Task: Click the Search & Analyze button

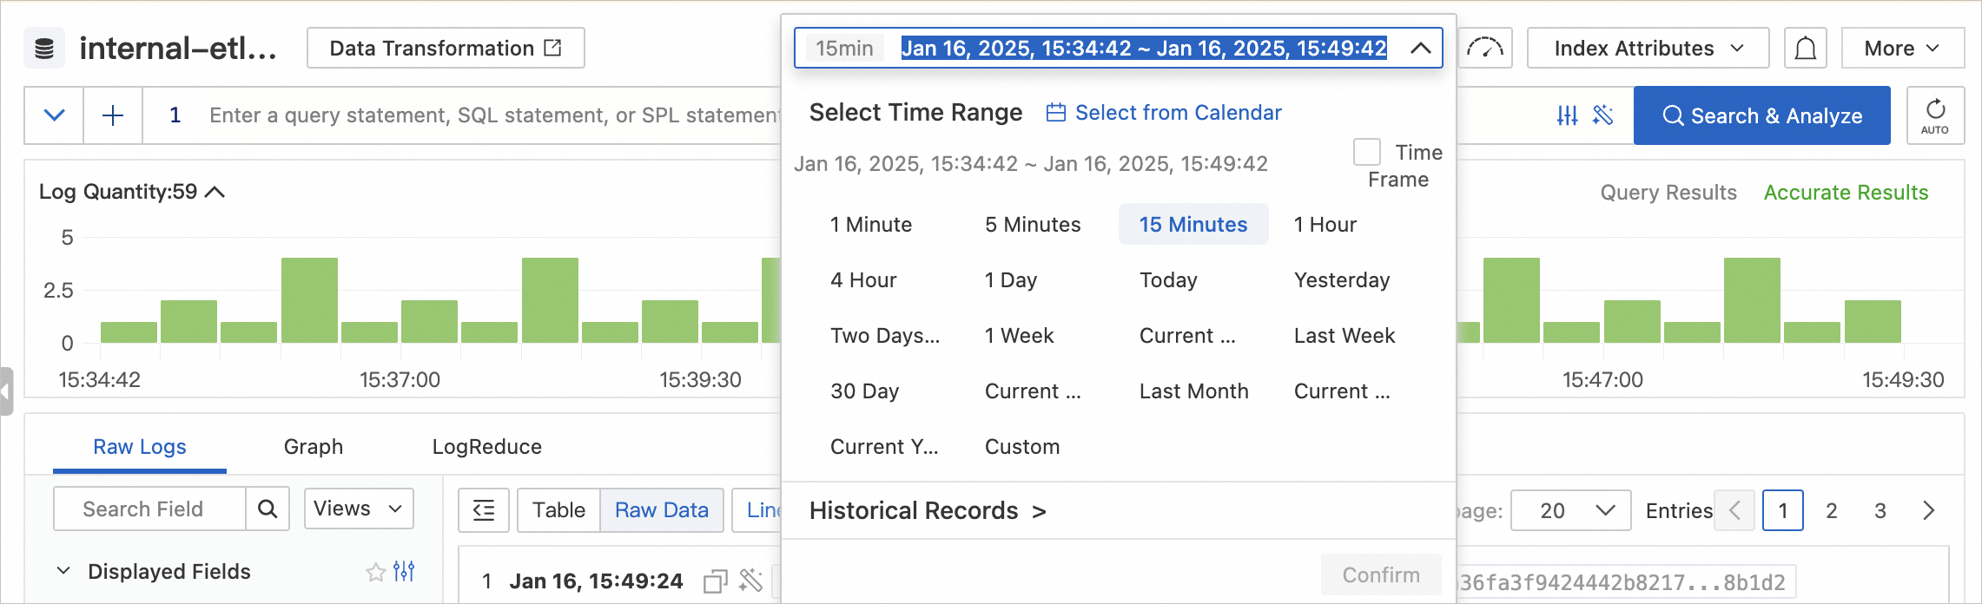Action: [1761, 115]
